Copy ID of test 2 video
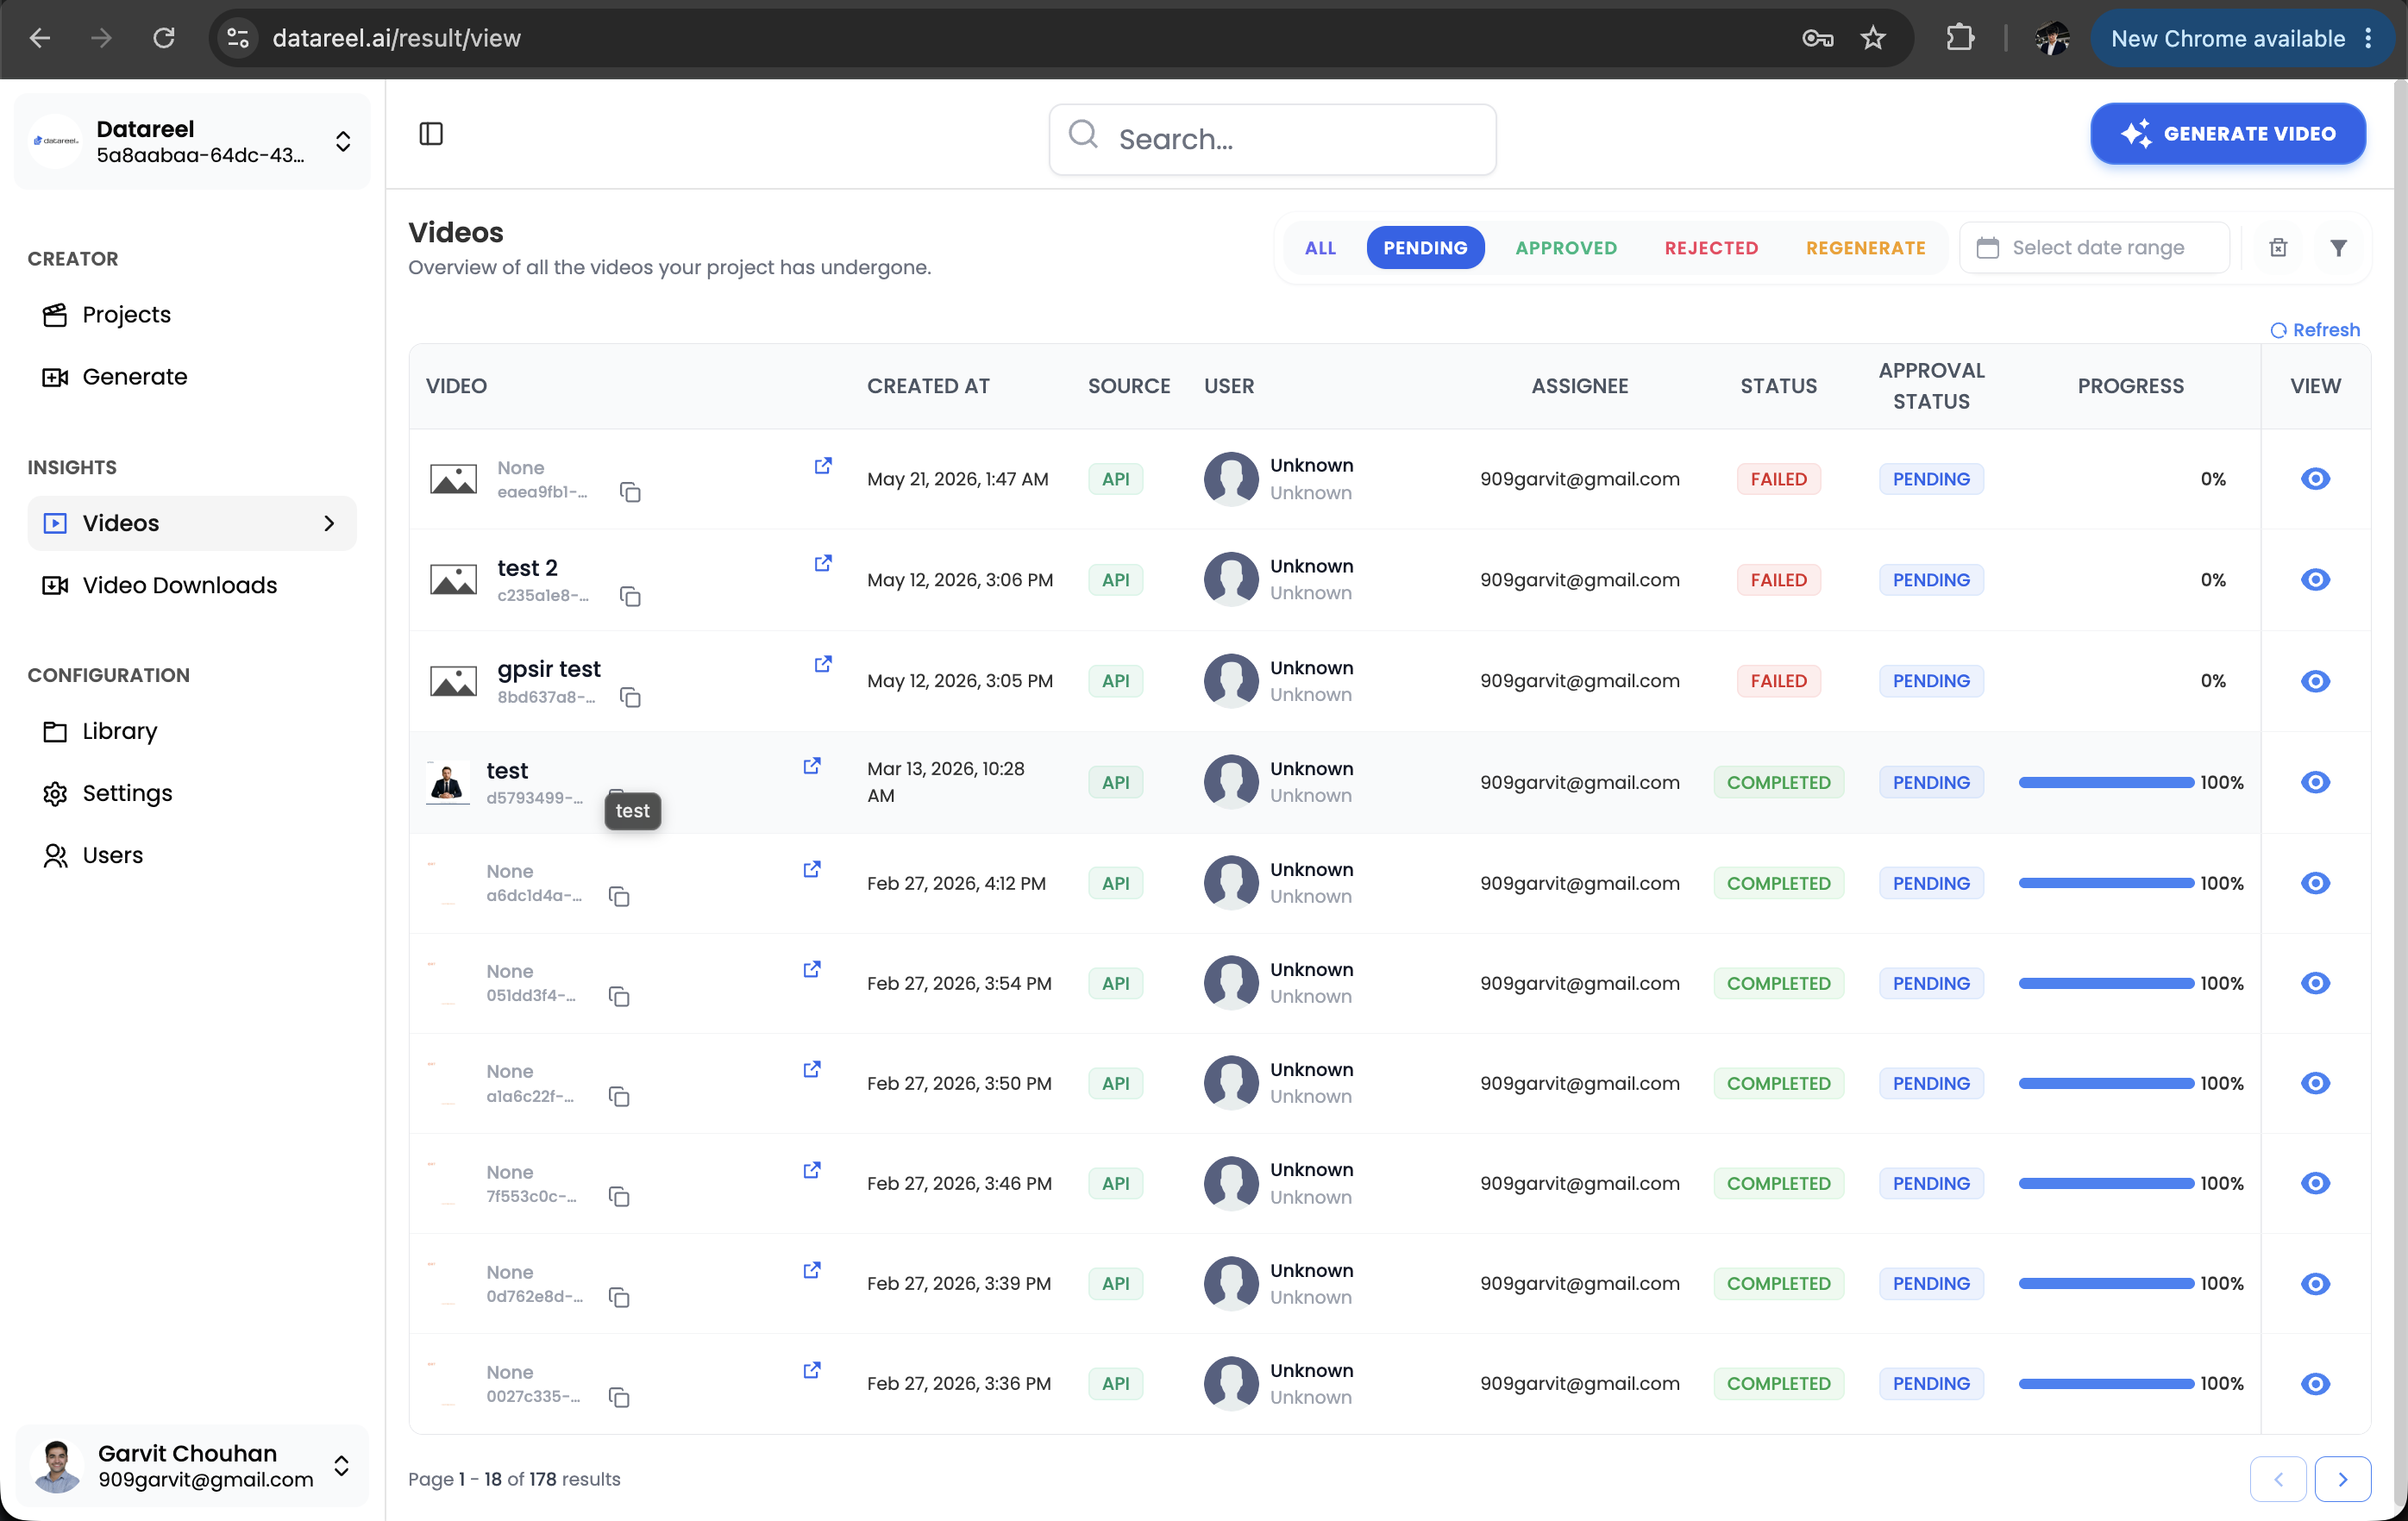This screenshot has width=2408, height=1521. (x=630, y=596)
